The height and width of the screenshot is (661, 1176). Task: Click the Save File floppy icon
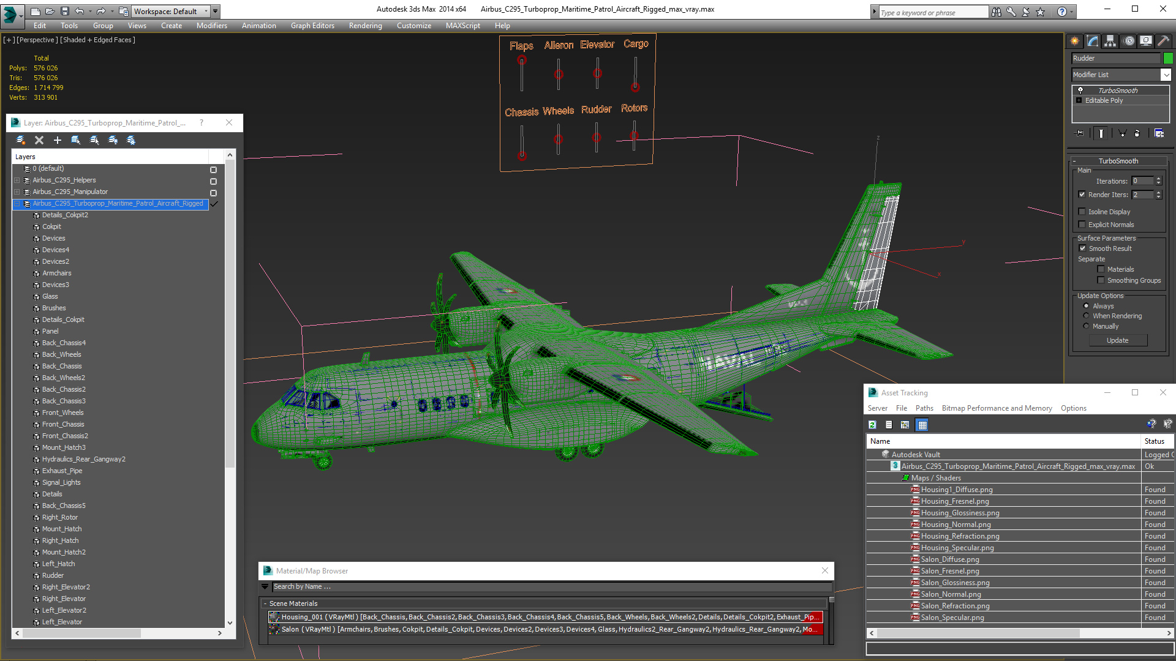(64, 11)
